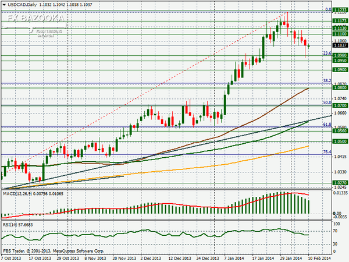
Task: Select the RSI 30 level label
Action: 336,244
